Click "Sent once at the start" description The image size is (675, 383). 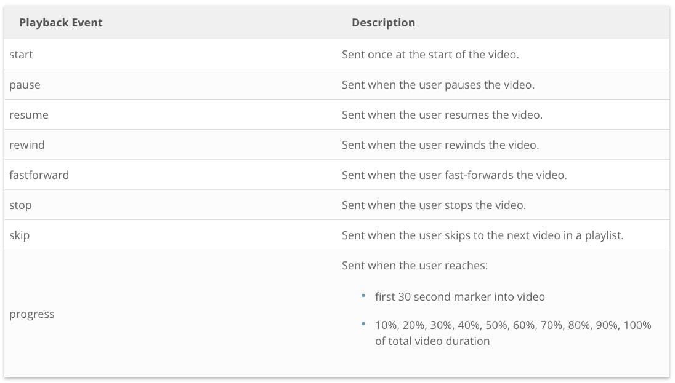[x=430, y=55]
